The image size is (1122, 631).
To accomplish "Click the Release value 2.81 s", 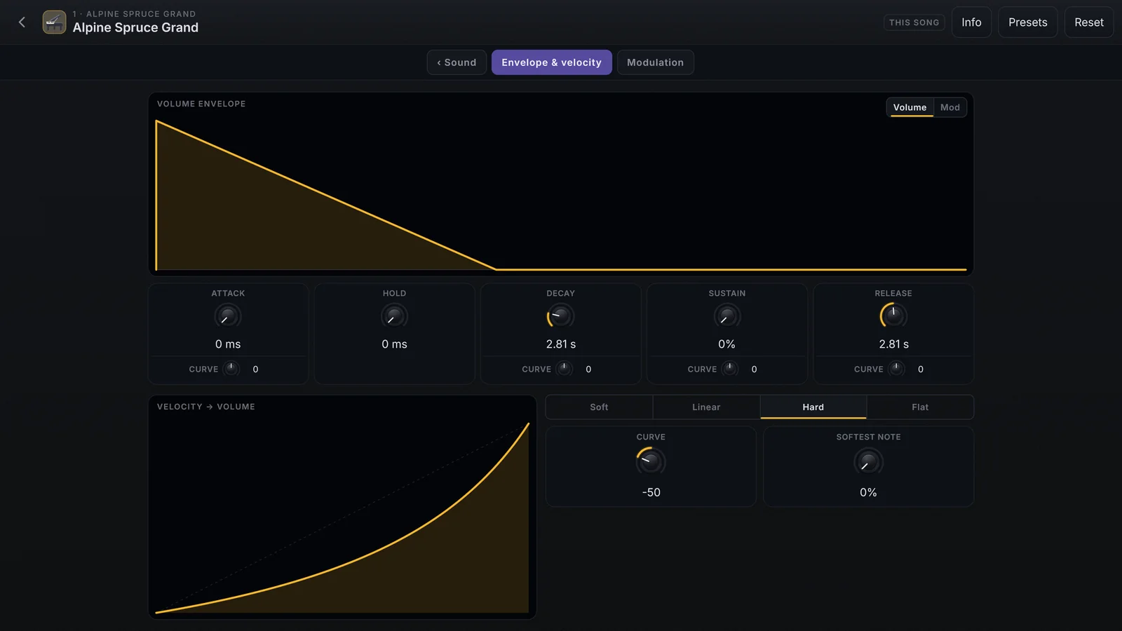I will point(893,344).
